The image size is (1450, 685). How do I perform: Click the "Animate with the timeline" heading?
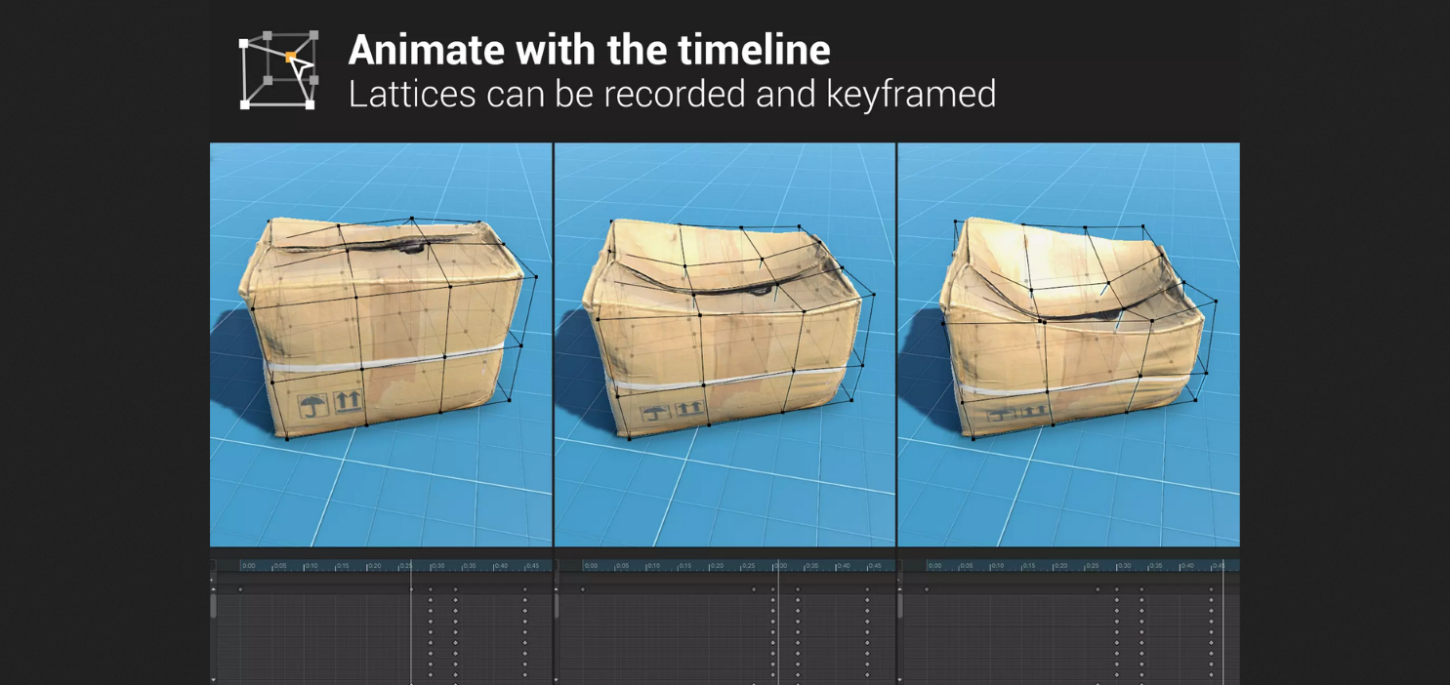(589, 50)
